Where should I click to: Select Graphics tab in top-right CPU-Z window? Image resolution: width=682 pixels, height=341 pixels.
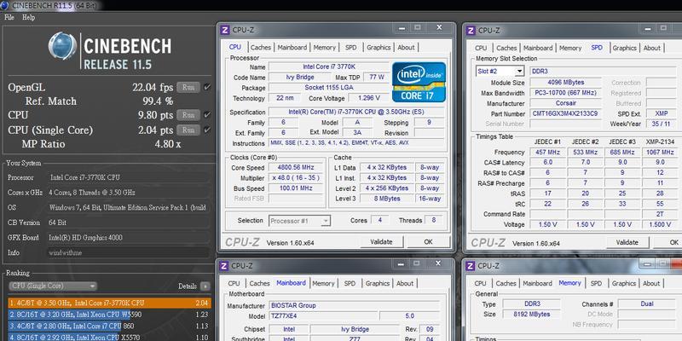pos(625,48)
